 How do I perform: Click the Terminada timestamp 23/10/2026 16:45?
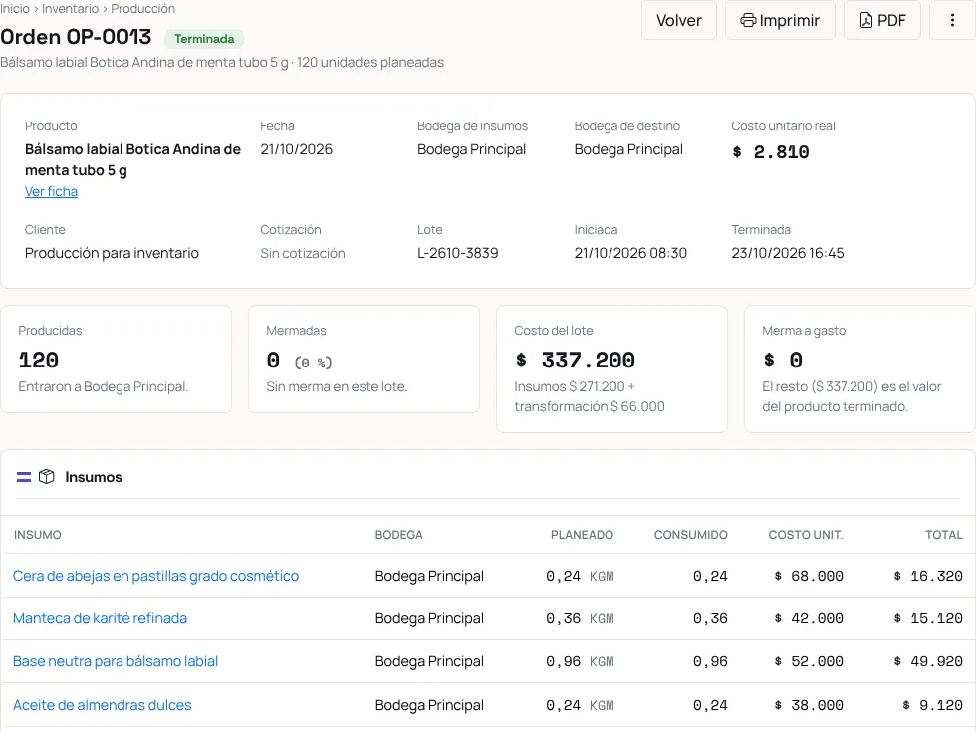coord(788,253)
